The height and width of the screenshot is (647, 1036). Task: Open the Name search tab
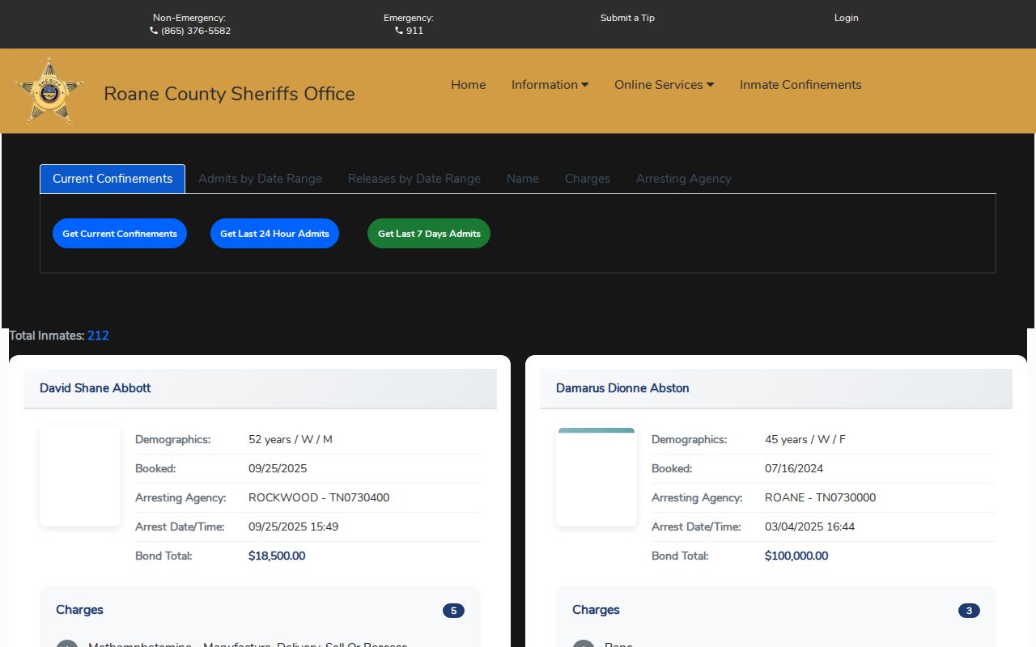[523, 179]
